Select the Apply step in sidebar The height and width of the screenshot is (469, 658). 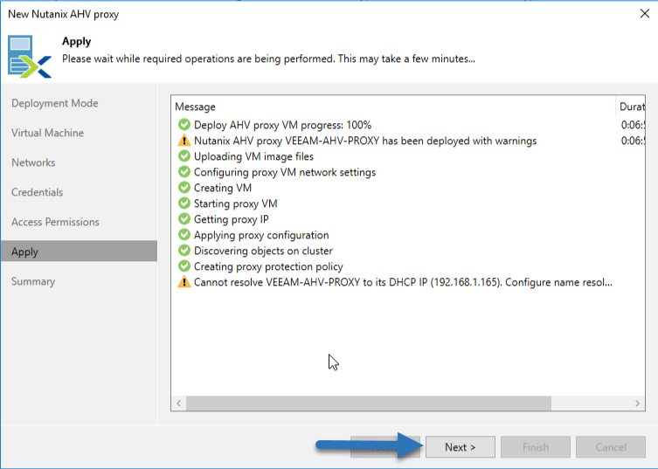coord(79,252)
